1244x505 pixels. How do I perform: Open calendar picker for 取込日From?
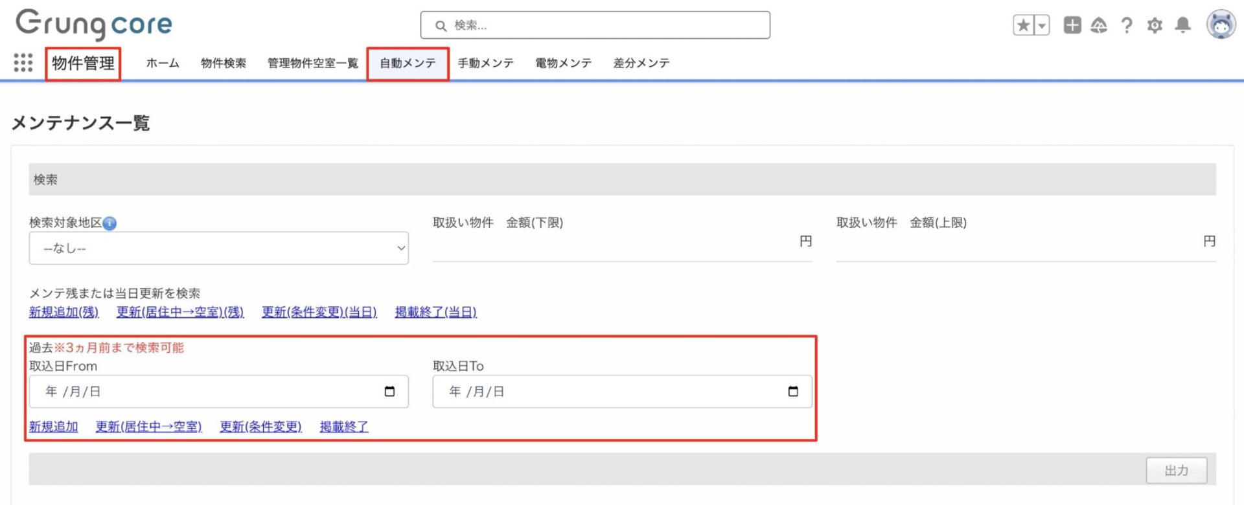pyautogui.click(x=389, y=392)
